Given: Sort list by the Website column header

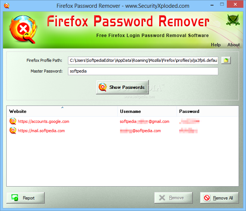Looking at the screenshot, I should click(62, 111).
